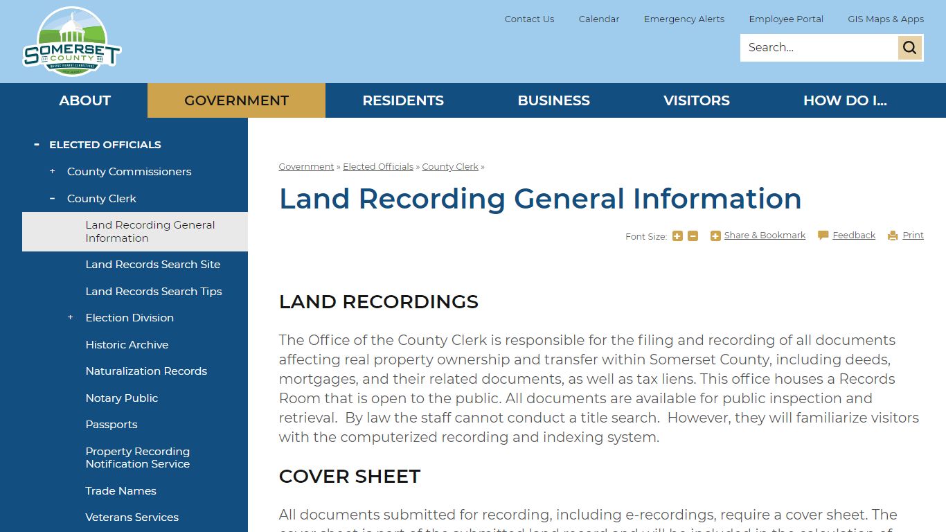Collapse the County Clerk section
Image resolution: width=946 pixels, height=532 pixels.
coord(51,198)
